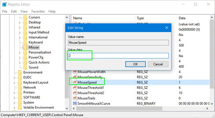Click the Registry Editor title bar icon
Viewport: 215px width, 118px height.
click(x=4, y=4)
